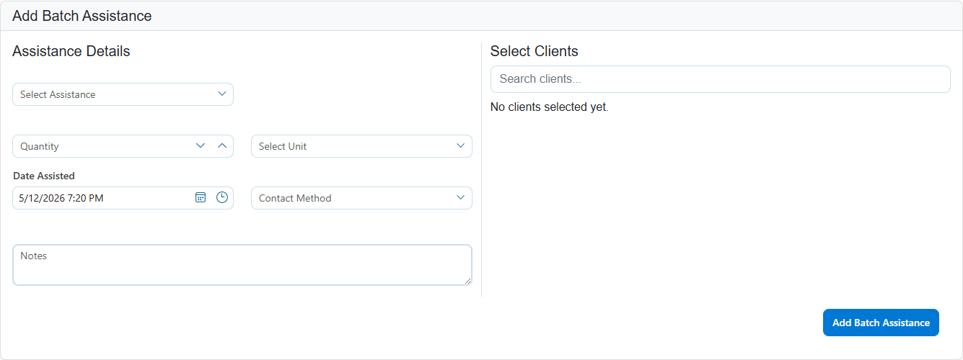Open the Select Assistance dropdown
Viewport: 963px width, 360px height.
point(123,94)
